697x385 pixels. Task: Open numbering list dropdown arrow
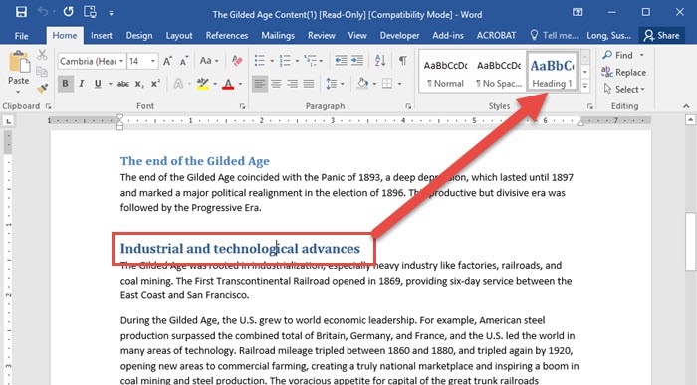(x=297, y=61)
